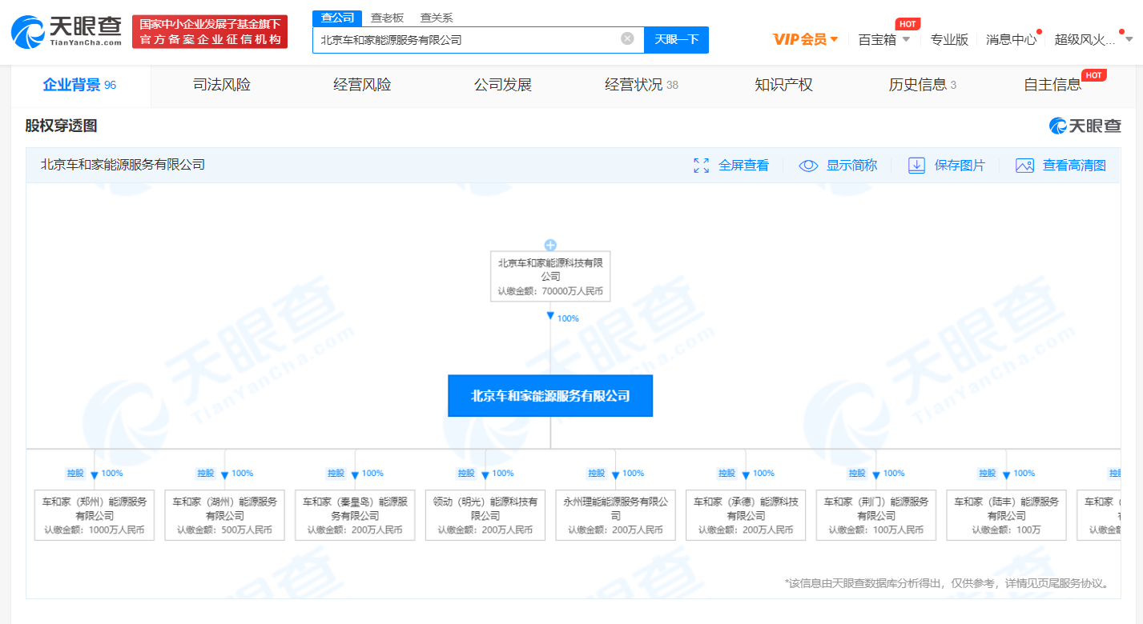Screen dimensions: 1143x624
Task: Clear the search box with X icon
Action: [627, 38]
